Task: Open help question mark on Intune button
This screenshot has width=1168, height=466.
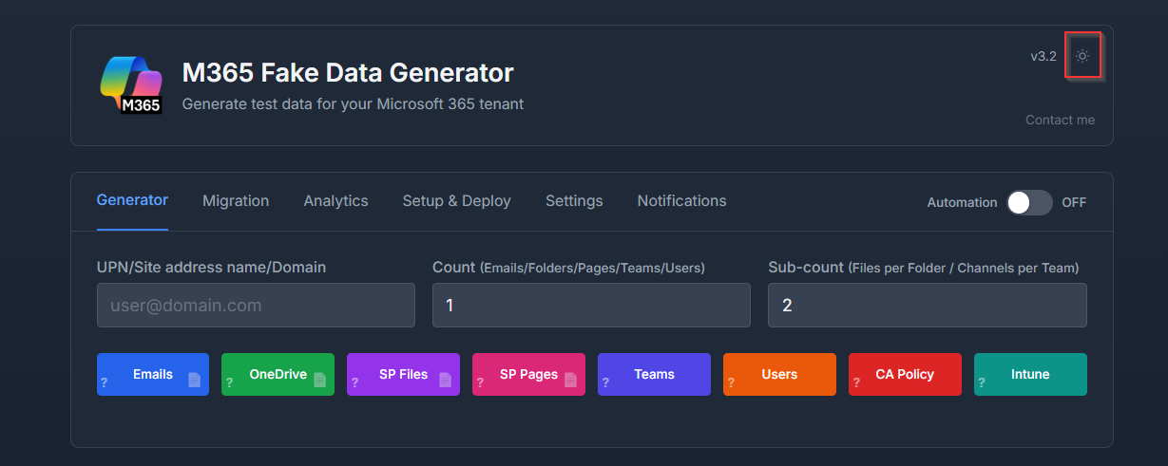Action: [x=982, y=382]
